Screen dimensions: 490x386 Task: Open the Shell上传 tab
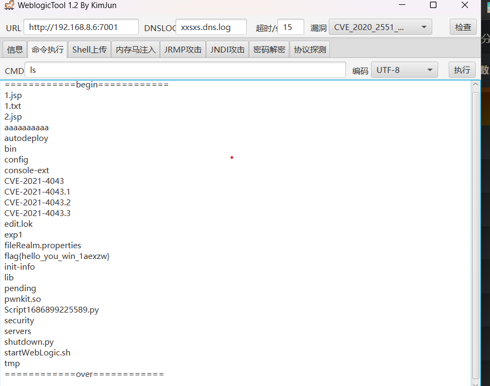pos(89,49)
